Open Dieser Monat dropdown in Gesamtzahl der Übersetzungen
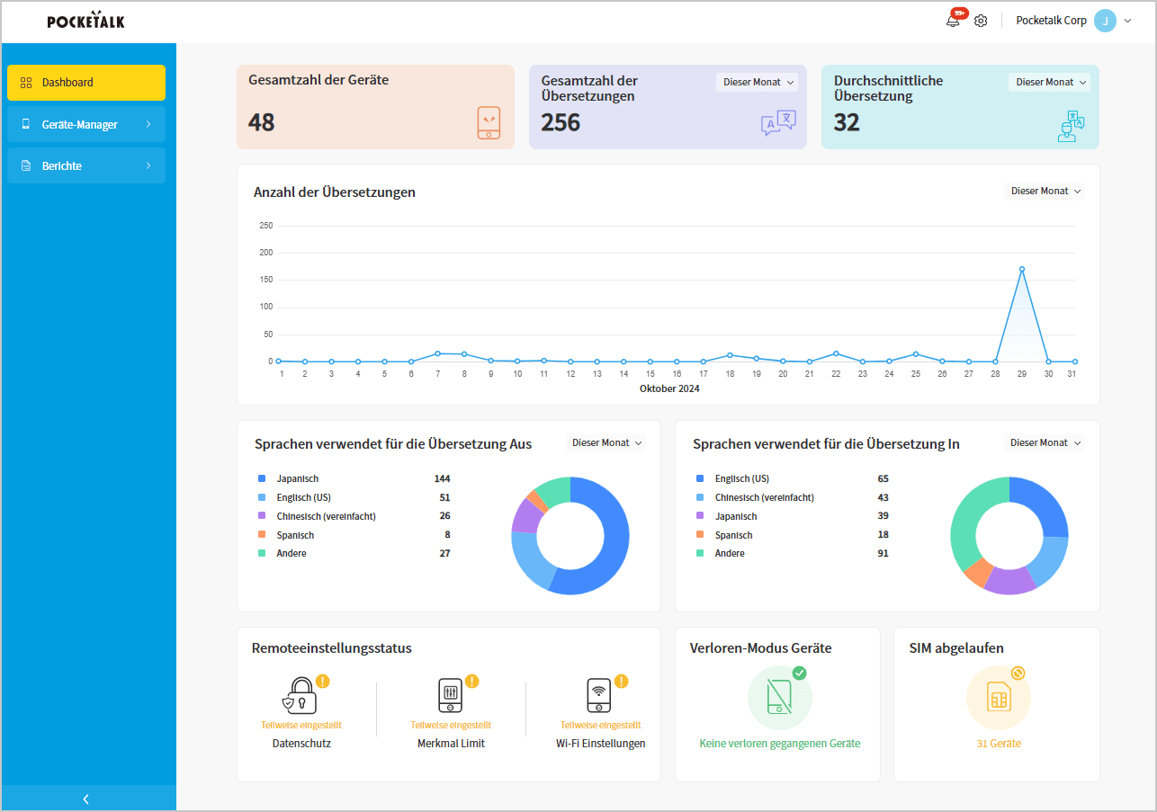1157x812 pixels. click(758, 82)
